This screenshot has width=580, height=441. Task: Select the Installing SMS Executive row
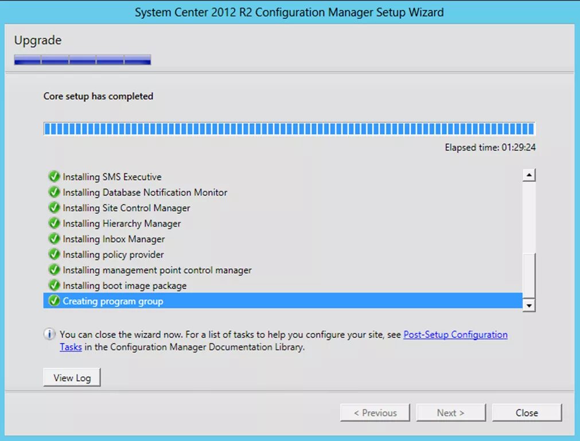(283, 177)
